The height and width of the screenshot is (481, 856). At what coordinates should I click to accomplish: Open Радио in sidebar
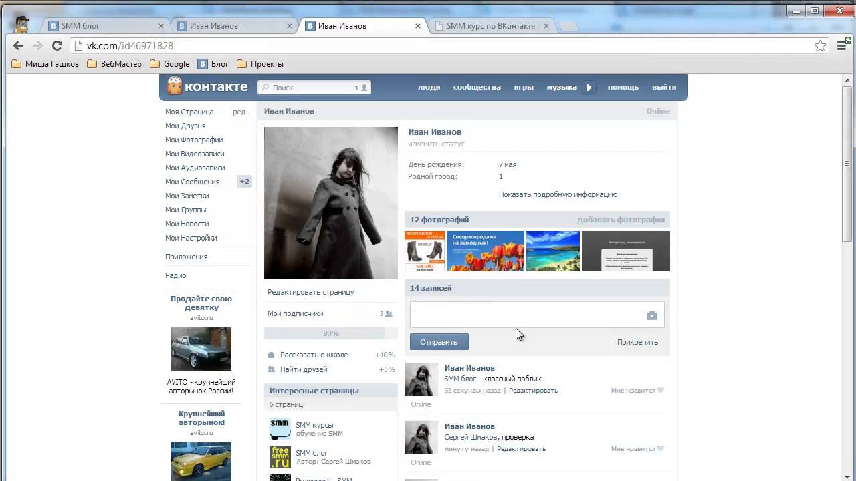tap(175, 275)
